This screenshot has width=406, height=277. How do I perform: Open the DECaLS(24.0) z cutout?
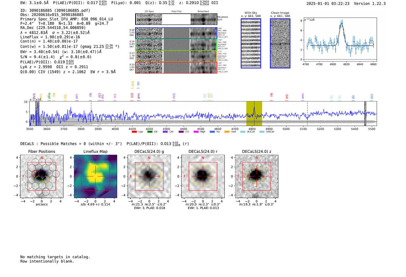pyautogui.click(x=256, y=176)
